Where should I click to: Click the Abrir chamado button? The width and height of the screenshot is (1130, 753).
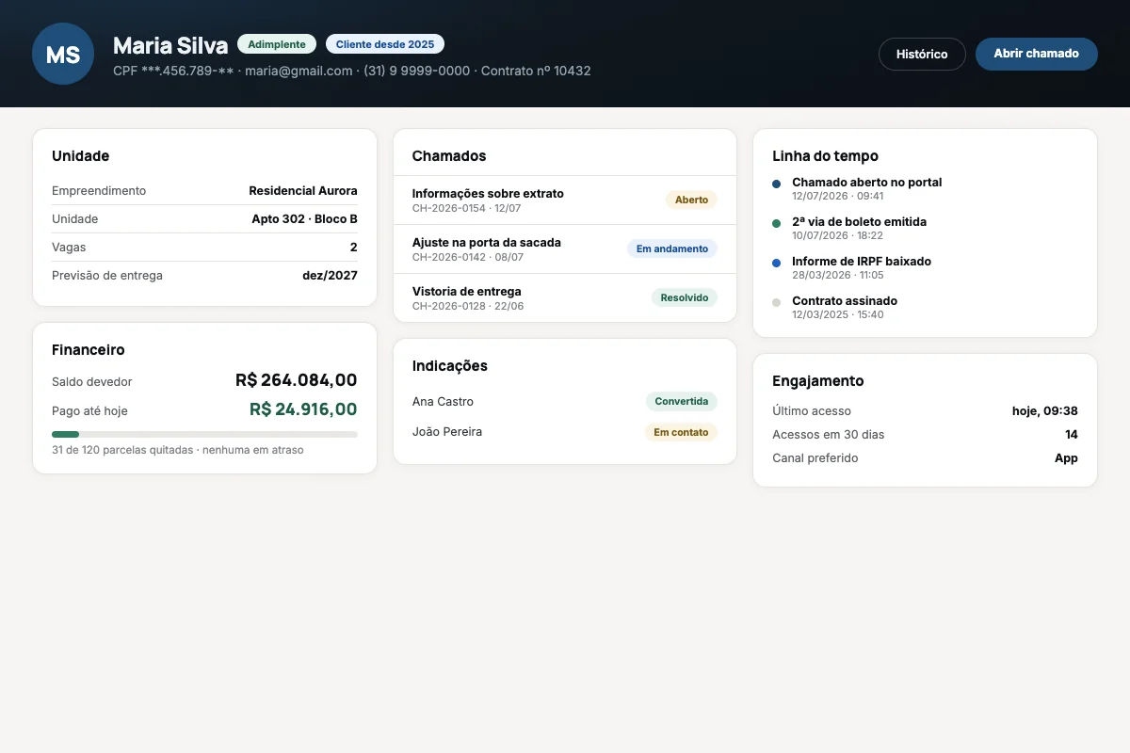click(1037, 54)
